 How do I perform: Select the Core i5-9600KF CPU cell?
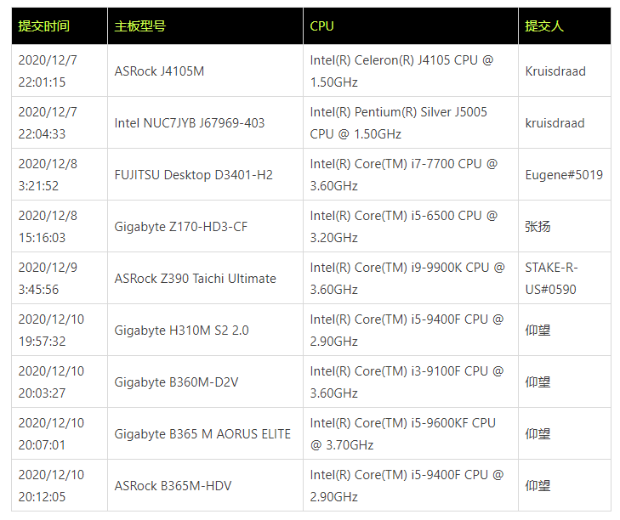click(411, 433)
